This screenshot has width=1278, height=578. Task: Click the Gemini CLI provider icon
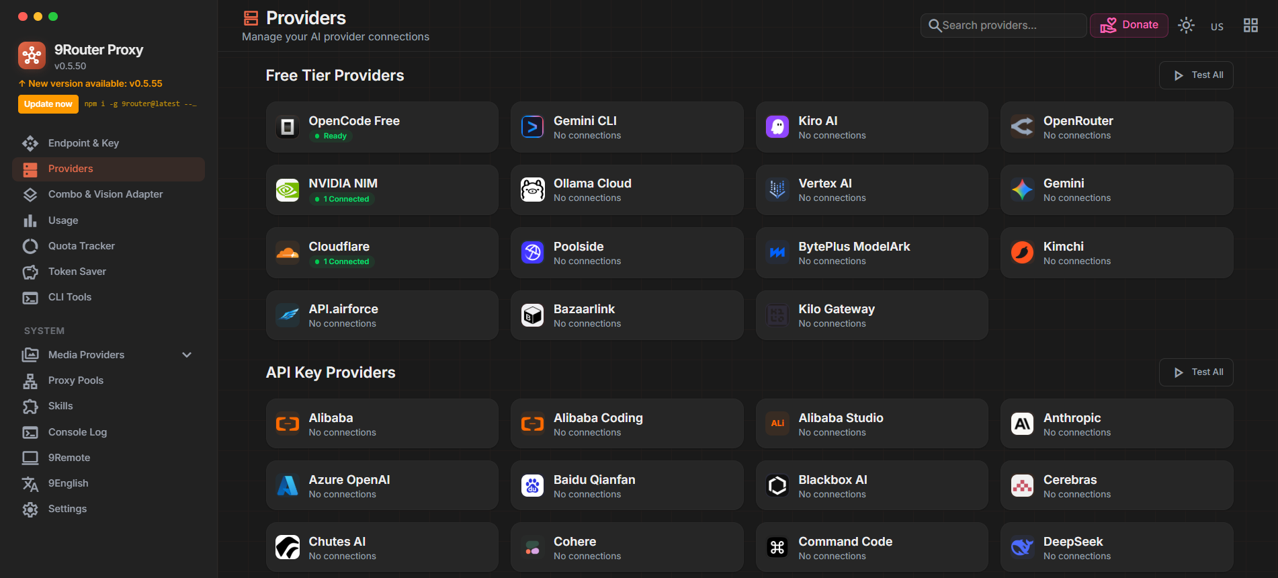[533, 127]
